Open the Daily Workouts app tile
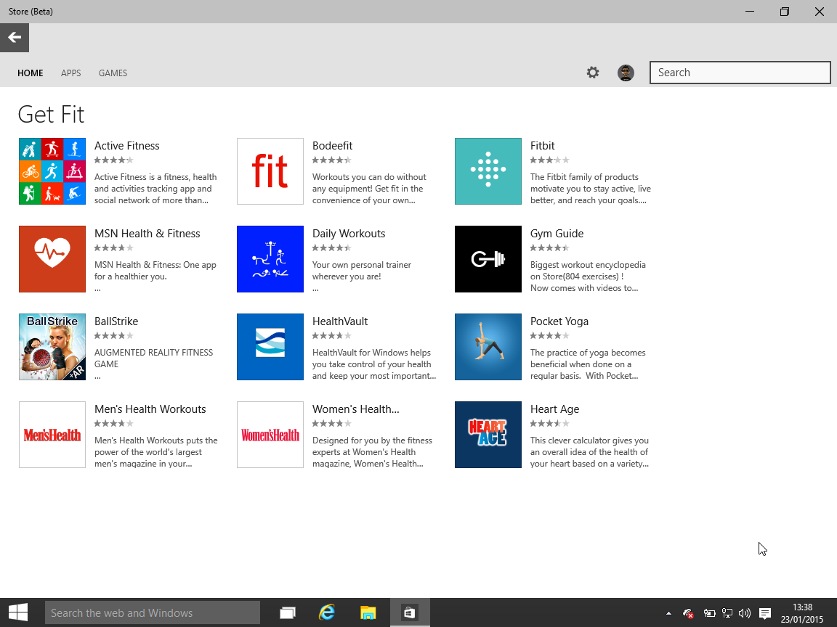This screenshot has height=627, width=837. point(270,259)
